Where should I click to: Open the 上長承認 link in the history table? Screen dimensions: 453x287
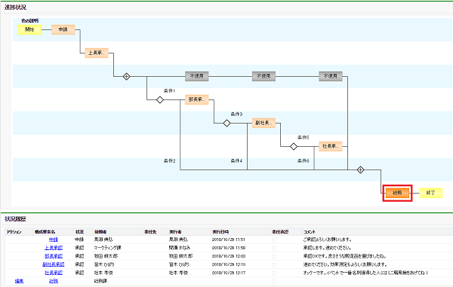[x=54, y=248]
